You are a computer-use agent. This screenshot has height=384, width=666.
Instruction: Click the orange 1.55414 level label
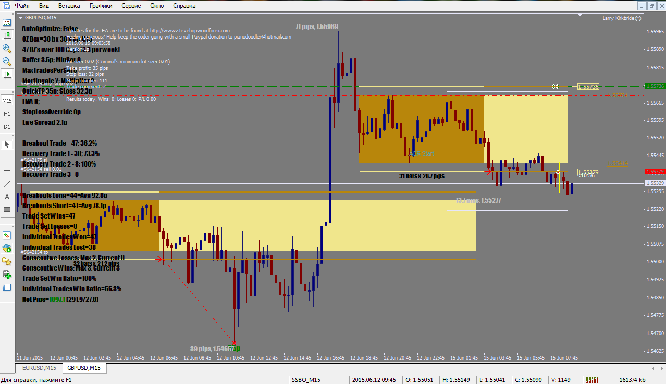pyautogui.click(x=618, y=163)
